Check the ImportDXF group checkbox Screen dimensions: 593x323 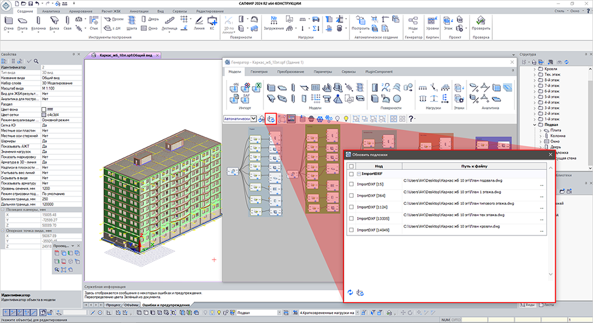[351, 174]
